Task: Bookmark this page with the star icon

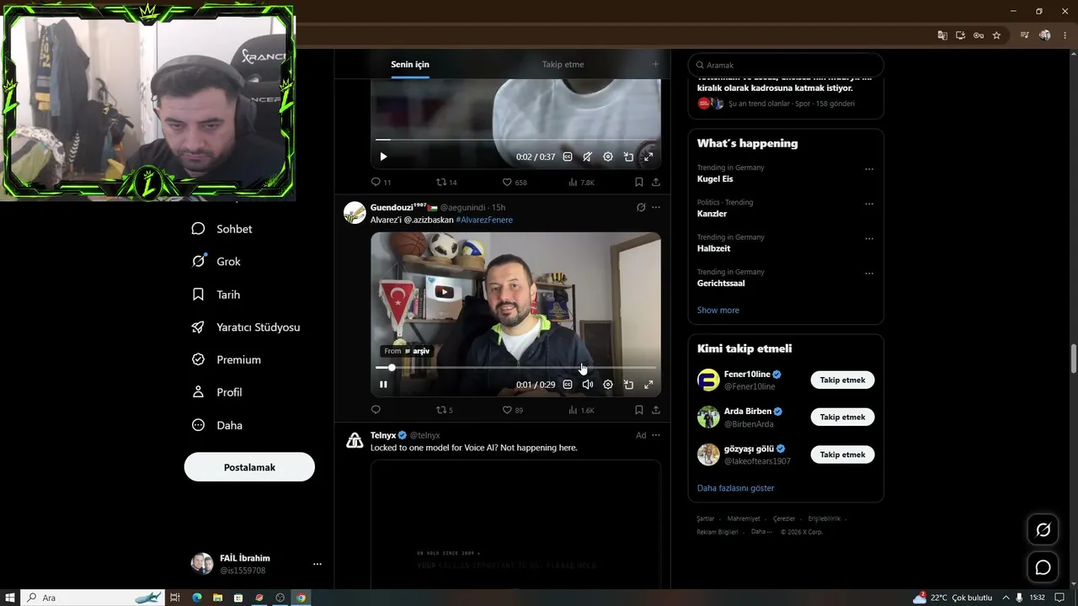Action: click(996, 35)
